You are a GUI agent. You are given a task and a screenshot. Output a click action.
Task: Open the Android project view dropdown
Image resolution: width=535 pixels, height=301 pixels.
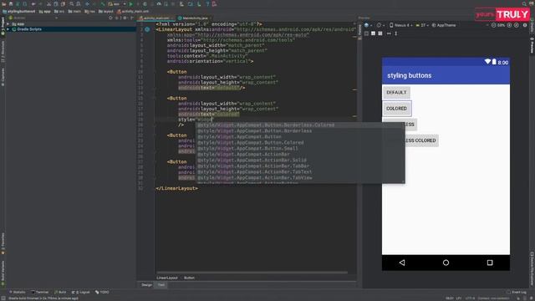click(33, 18)
